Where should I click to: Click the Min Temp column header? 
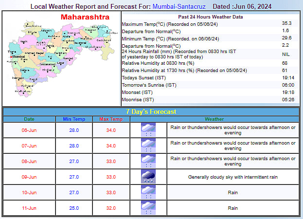73,119
